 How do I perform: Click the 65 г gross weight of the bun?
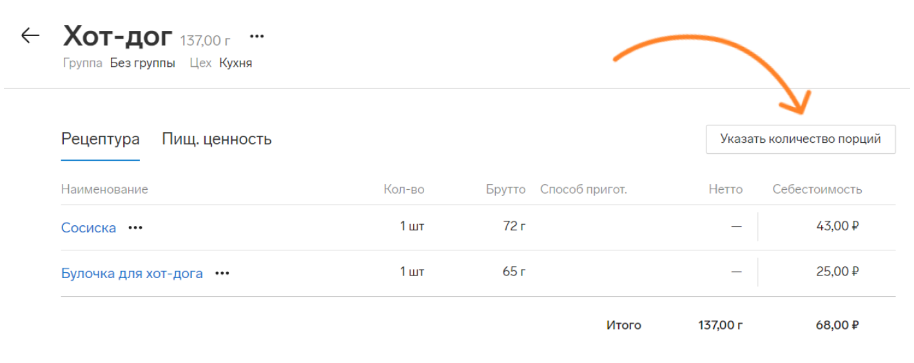pyautogui.click(x=514, y=272)
